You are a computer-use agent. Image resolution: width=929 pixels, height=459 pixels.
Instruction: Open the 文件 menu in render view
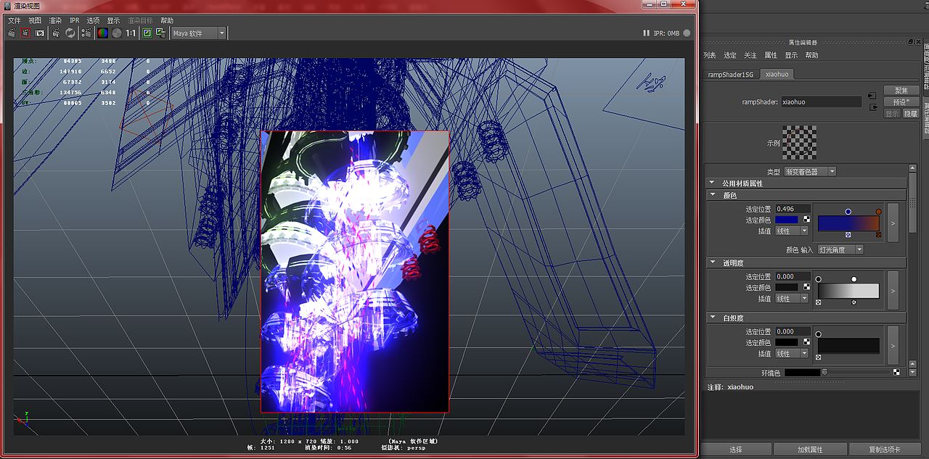[15, 21]
